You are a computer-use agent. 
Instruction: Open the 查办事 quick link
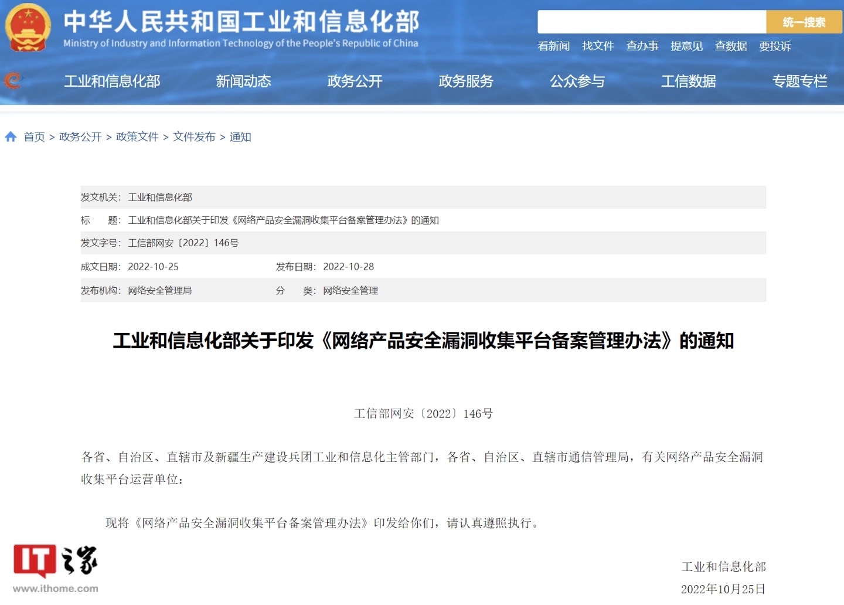tap(642, 46)
